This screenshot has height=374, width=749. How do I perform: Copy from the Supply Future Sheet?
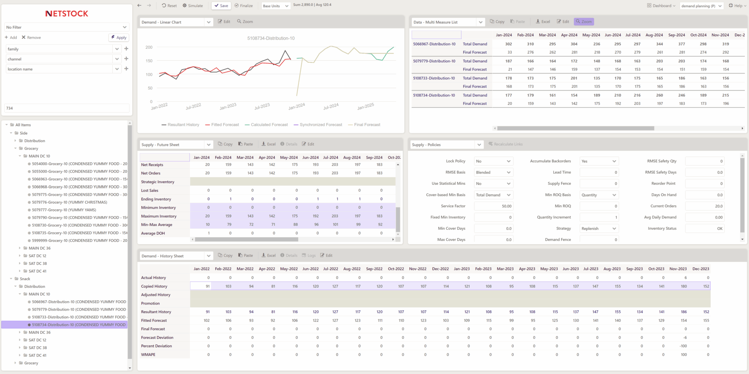pyautogui.click(x=225, y=144)
